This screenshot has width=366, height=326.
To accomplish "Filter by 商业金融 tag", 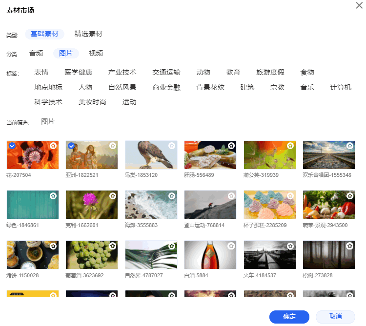I will click(x=166, y=87).
